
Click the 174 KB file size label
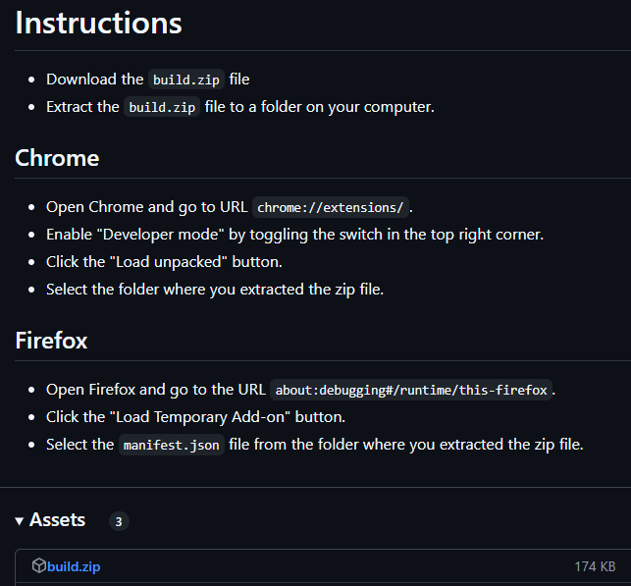pyautogui.click(x=595, y=566)
